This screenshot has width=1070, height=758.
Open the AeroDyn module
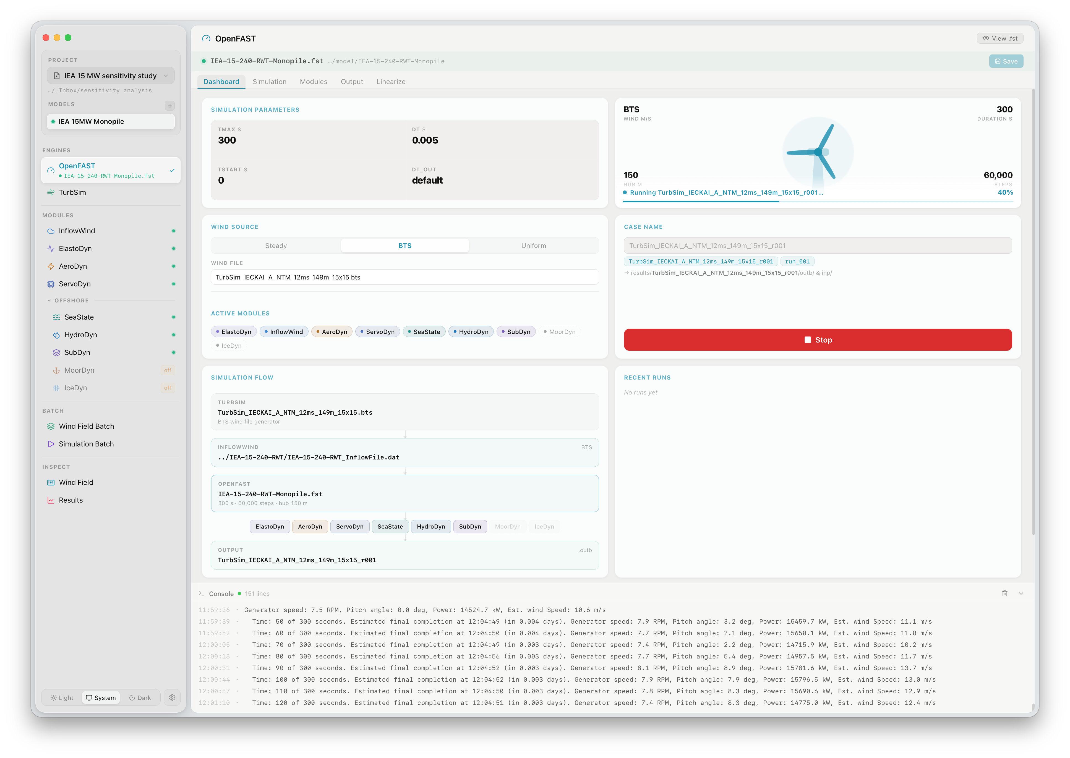111,266
